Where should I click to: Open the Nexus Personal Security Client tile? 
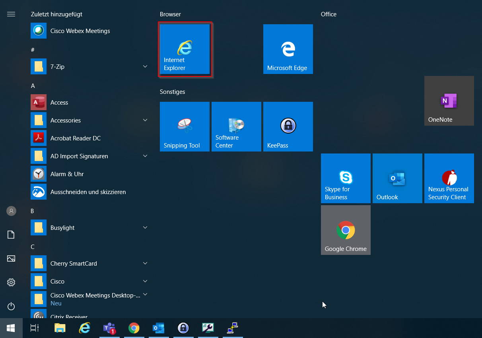449,178
